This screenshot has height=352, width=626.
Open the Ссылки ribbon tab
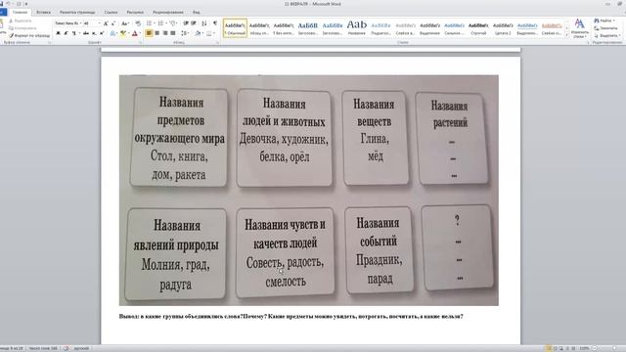111,13
